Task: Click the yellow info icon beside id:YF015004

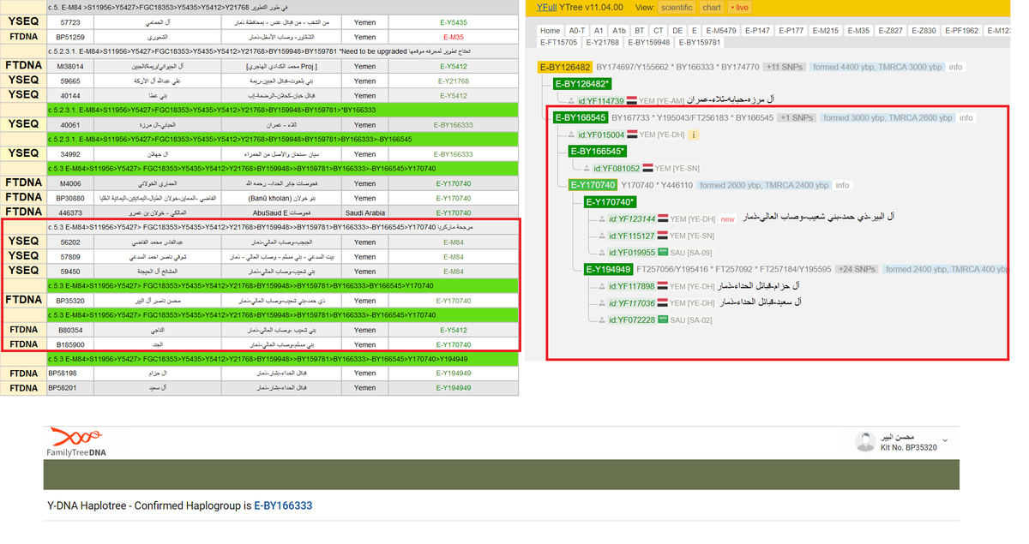Action: (694, 135)
